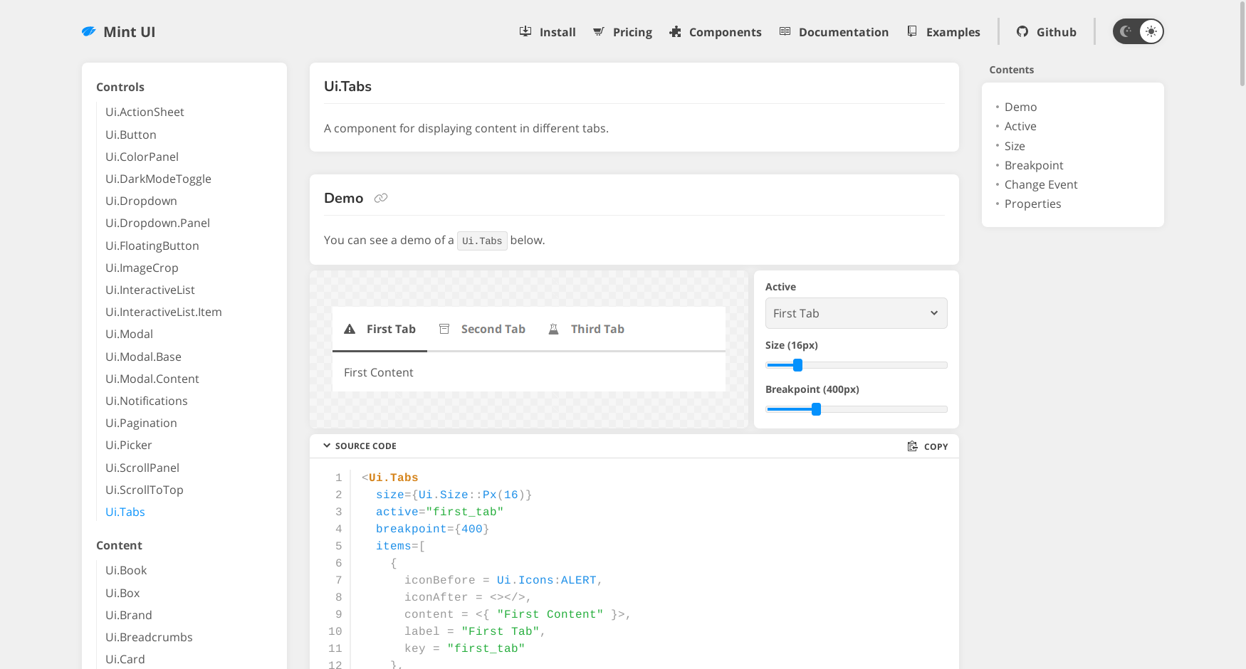Image resolution: width=1246 pixels, height=669 pixels.
Task: Toggle dark mode with the theme switch
Action: tap(1137, 31)
